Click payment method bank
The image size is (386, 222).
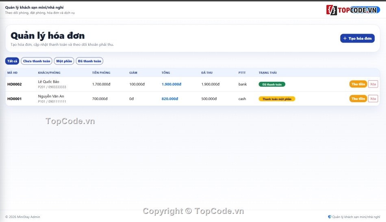click(x=243, y=84)
